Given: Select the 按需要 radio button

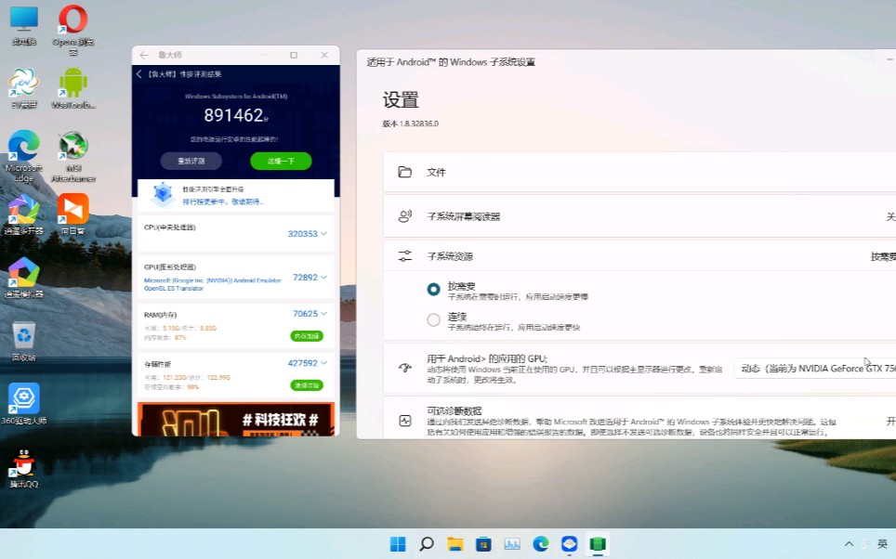Looking at the screenshot, I should coord(433,289).
